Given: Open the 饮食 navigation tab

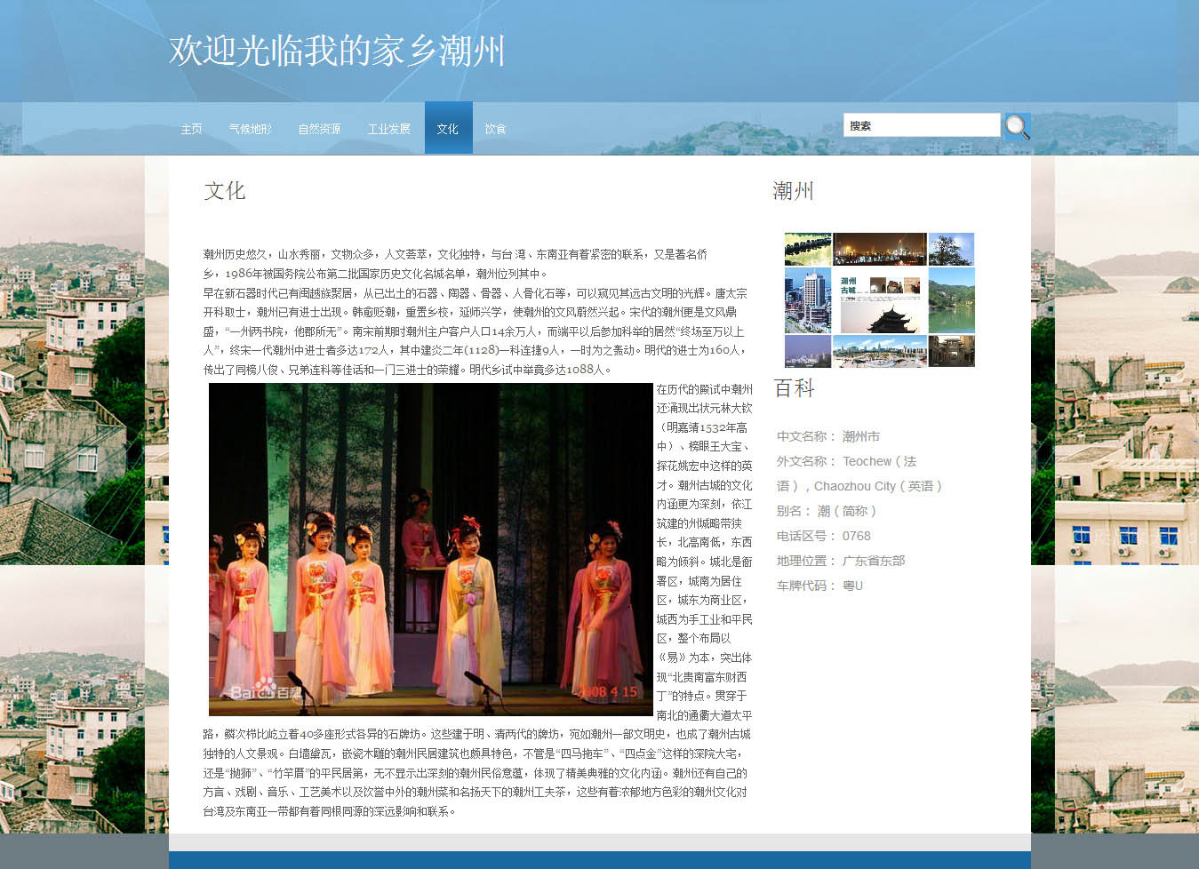Looking at the screenshot, I should click(495, 129).
